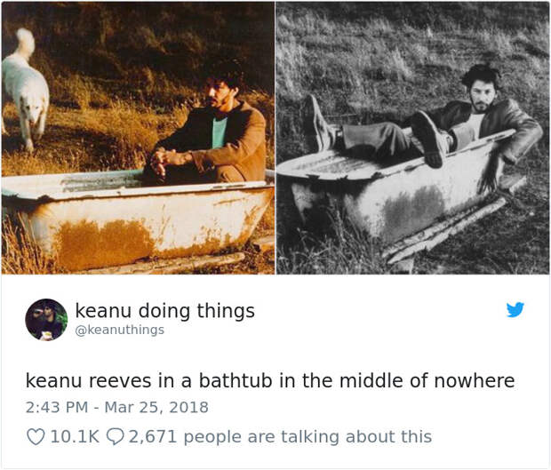Open replies via the speech bubble icon
Viewport: 551px width, 470px height.
point(115,436)
